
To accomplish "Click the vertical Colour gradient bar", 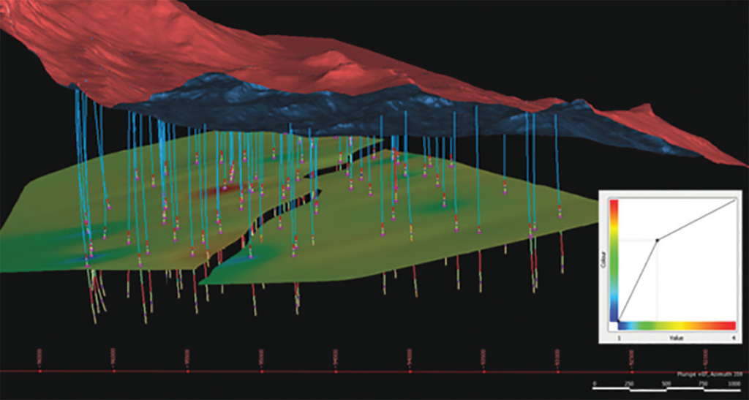I will (x=613, y=260).
